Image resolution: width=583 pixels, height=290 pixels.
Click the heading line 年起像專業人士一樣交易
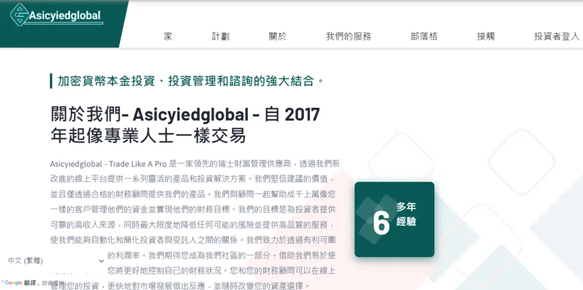click(148, 136)
